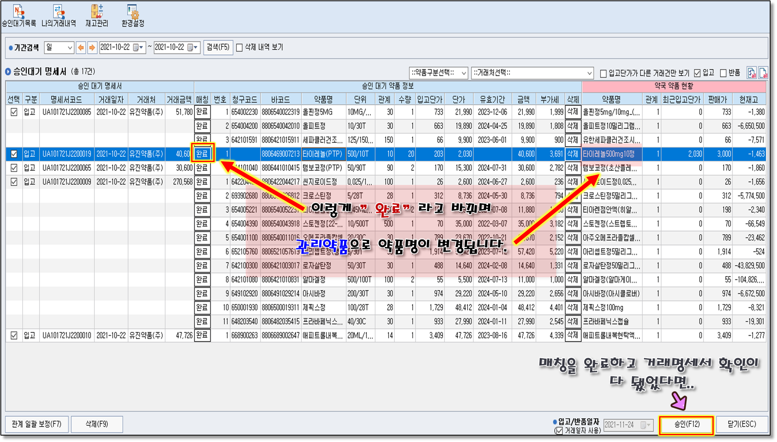
Task: Click the previous-day orange left arrow
Action: tap(81, 48)
